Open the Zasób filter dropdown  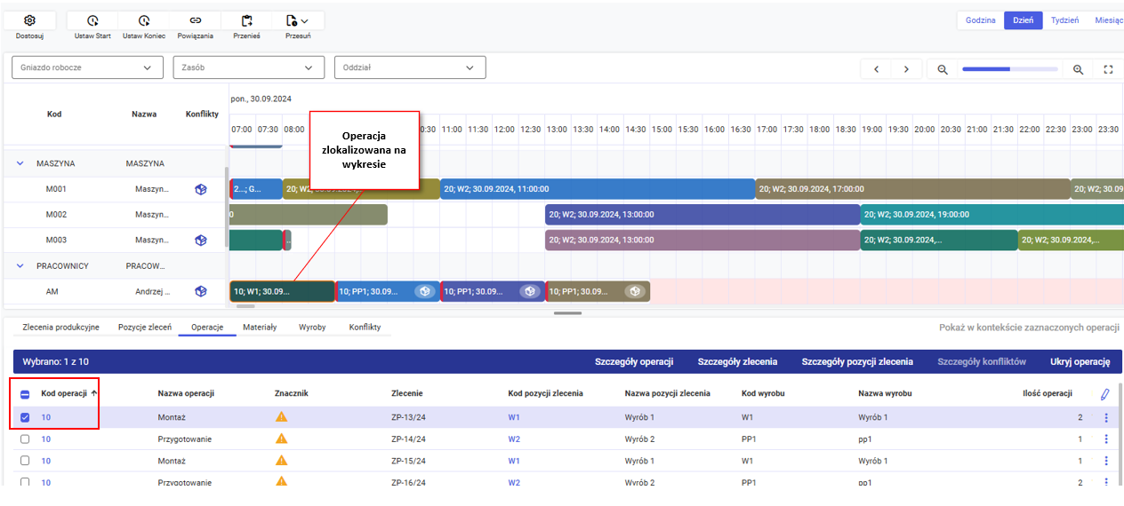click(x=248, y=67)
